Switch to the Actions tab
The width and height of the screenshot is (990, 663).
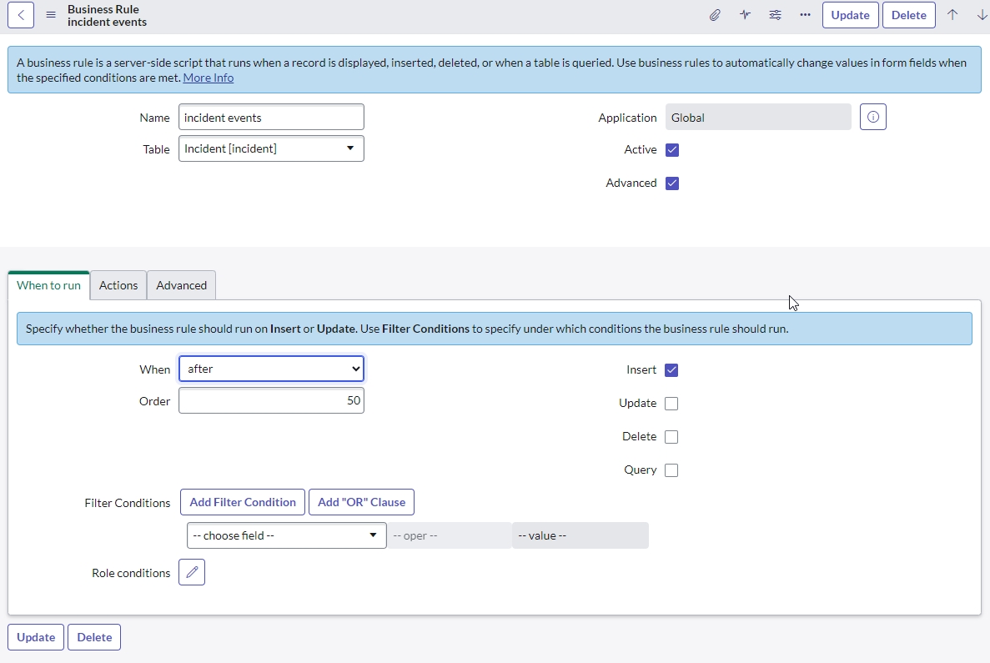tap(118, 285)
